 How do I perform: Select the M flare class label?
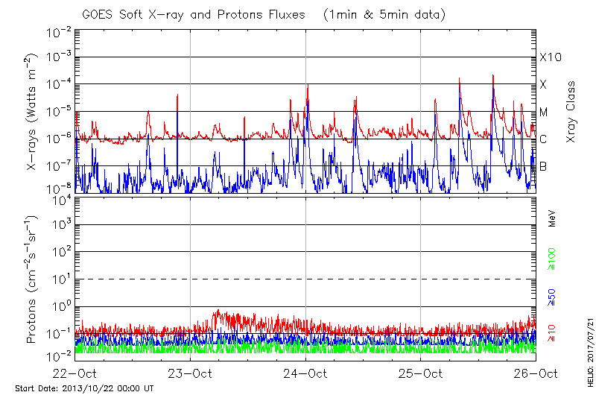(x=544, y=113)
